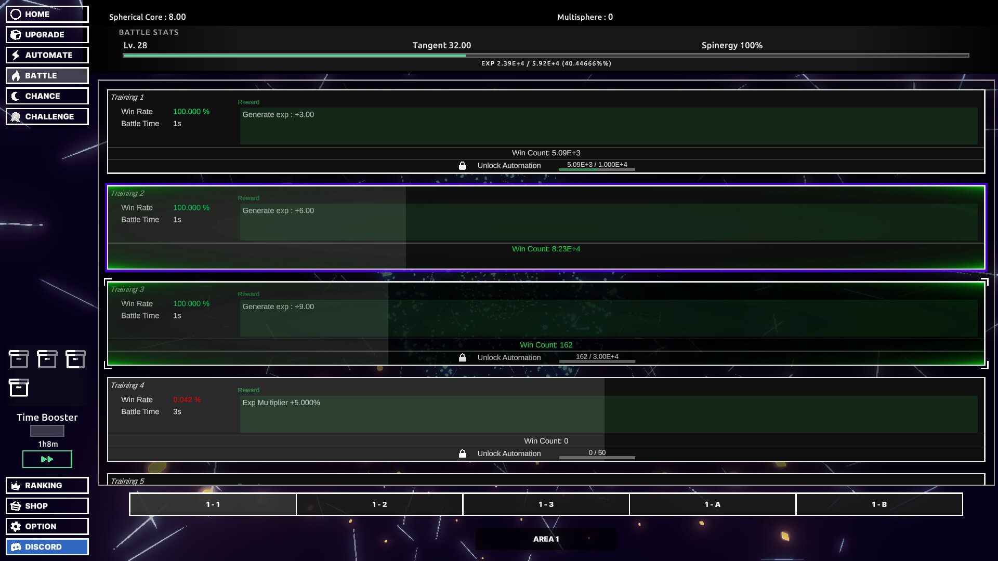Viewport: 998px width, 561px height.
Task: Click the fast-forward Time Booster button
Action: (47, 459)
